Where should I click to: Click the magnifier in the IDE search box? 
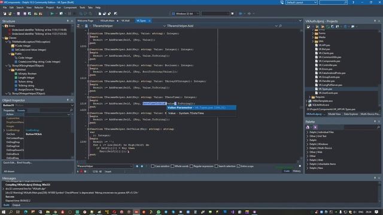coord(345,2)
